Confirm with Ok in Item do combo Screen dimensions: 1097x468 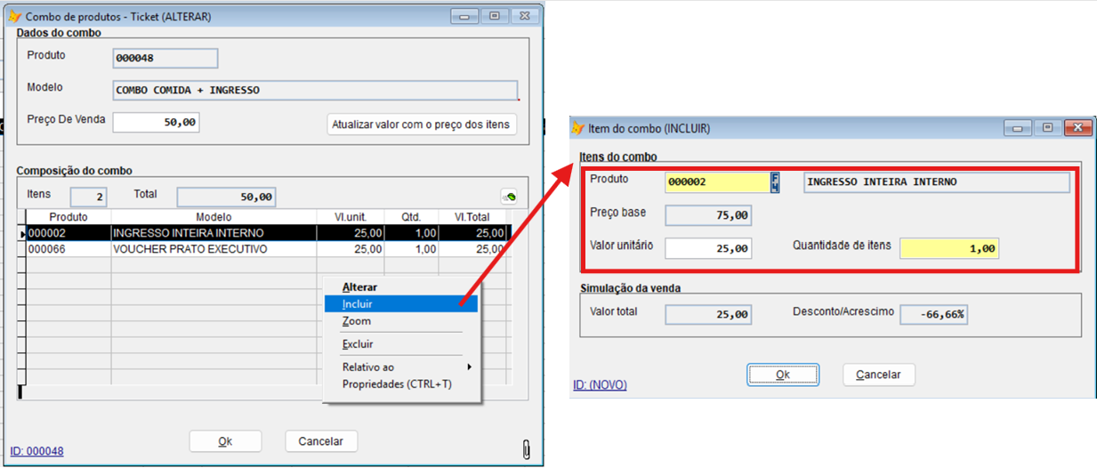click(782, 375)
